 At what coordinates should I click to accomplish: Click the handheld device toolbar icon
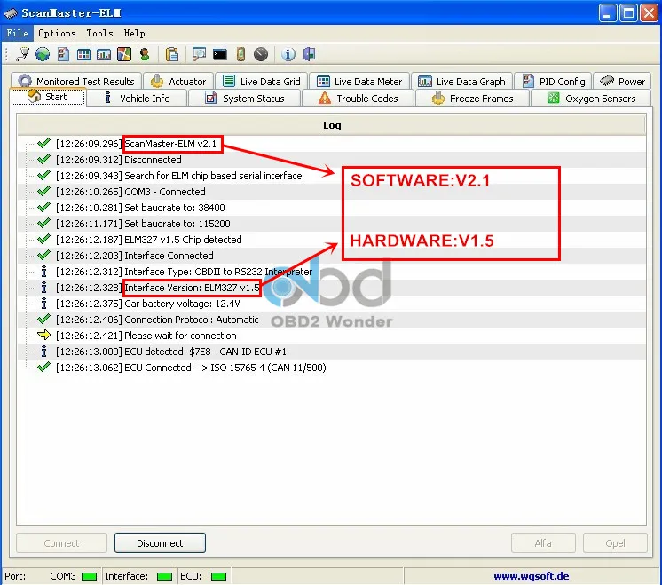click(x=240, y=54)
